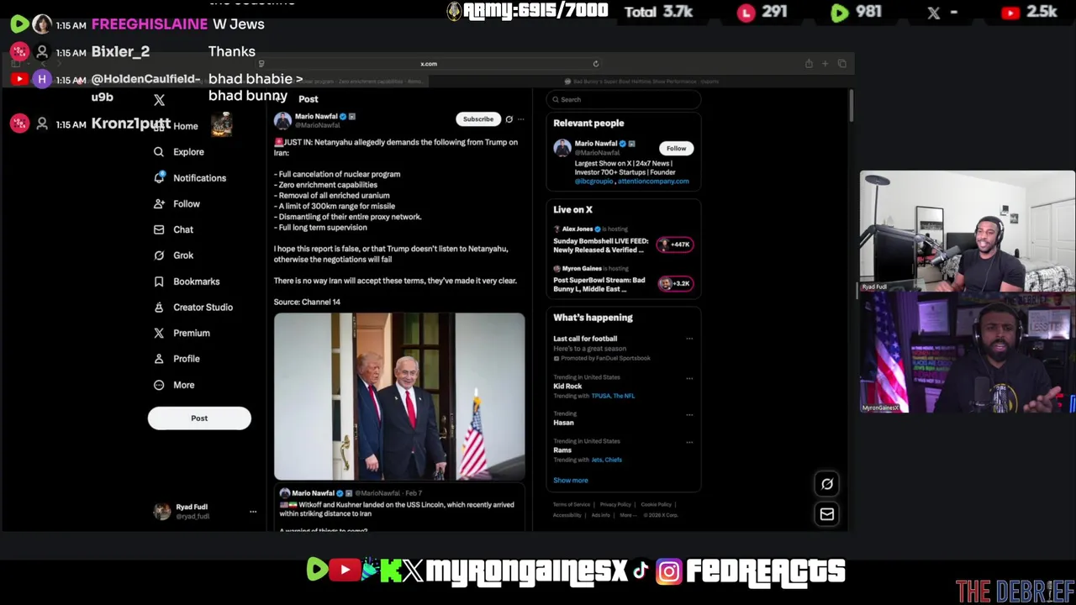Open the floating messages envelope button

pos(827,514)
